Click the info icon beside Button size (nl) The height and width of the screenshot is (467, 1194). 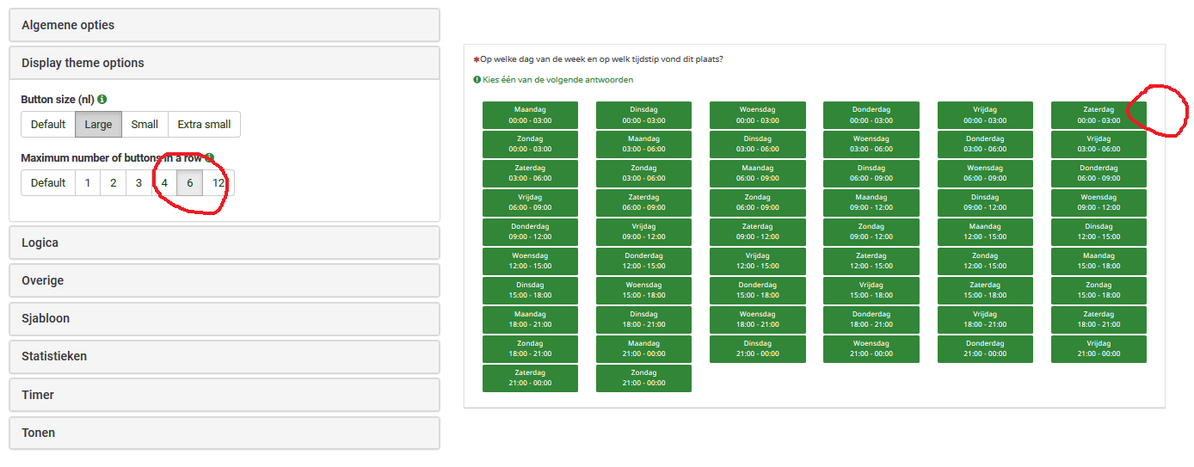[102, 100]
